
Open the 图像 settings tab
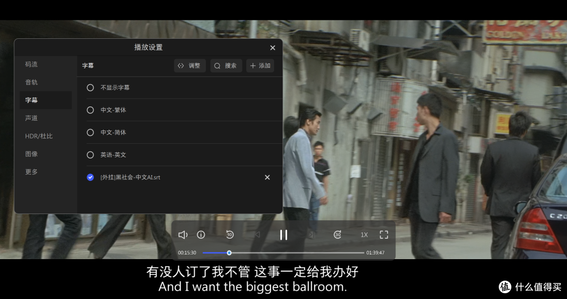46,154
